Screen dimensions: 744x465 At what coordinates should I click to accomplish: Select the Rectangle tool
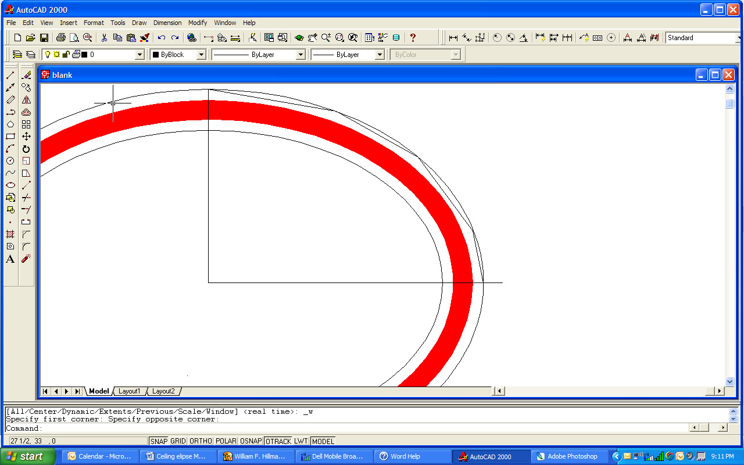(x=10, y=137)
